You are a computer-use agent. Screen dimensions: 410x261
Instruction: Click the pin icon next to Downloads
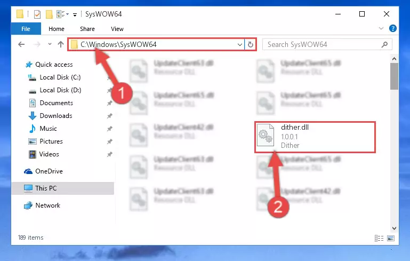click(x=109, y=116)
